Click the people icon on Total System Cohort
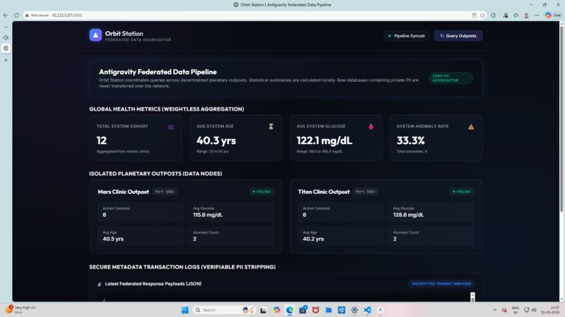 (x=171, y=127)
